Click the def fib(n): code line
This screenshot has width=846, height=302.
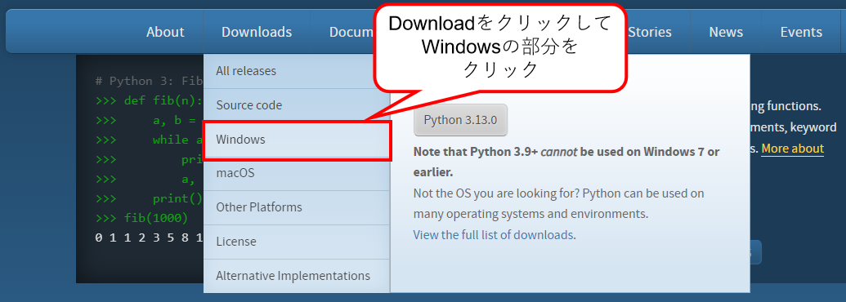[x=149, y=100]
